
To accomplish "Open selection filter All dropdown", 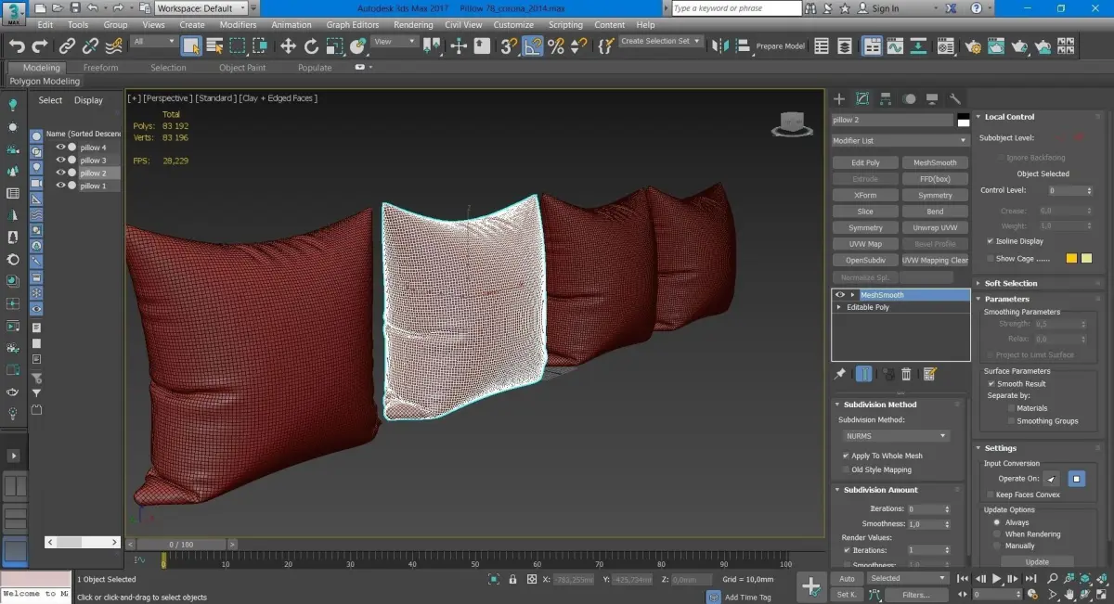I will [153, 42].
